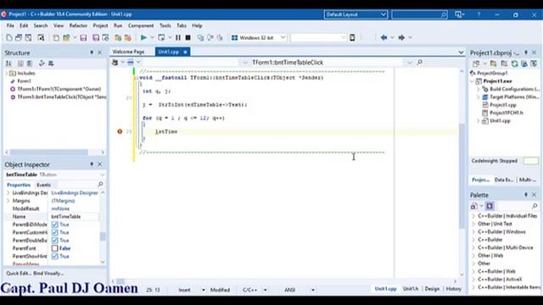Expand the Includes node in Structure
The width and height of the screenshot is (543, 305).
[x=6, y=74]
